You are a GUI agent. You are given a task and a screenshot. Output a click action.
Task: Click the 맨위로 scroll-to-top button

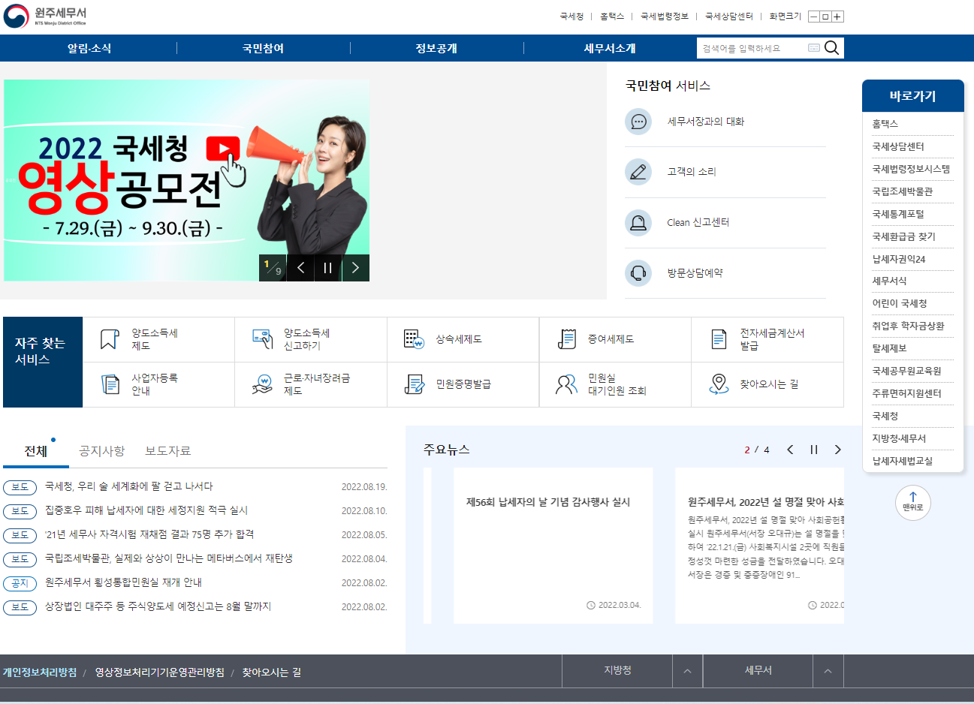[913, 503]
